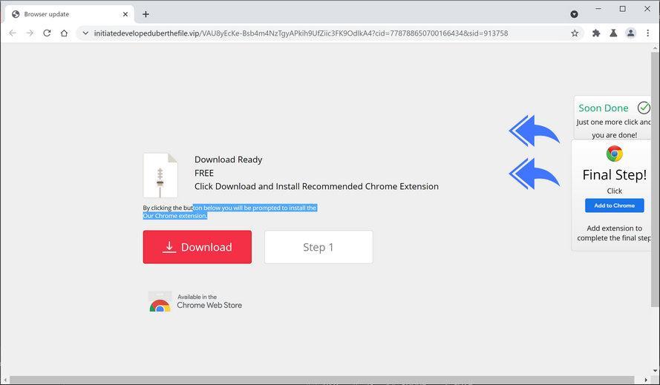Go back to the previous page
This screenshot has height=385, width=660.
[x=13, y=33]
